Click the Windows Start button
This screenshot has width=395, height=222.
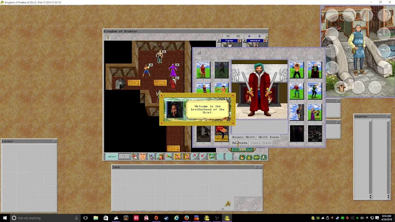point(5,218)
